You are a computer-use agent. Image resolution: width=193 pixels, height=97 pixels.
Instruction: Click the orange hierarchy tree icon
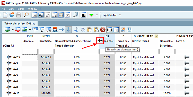55,30
